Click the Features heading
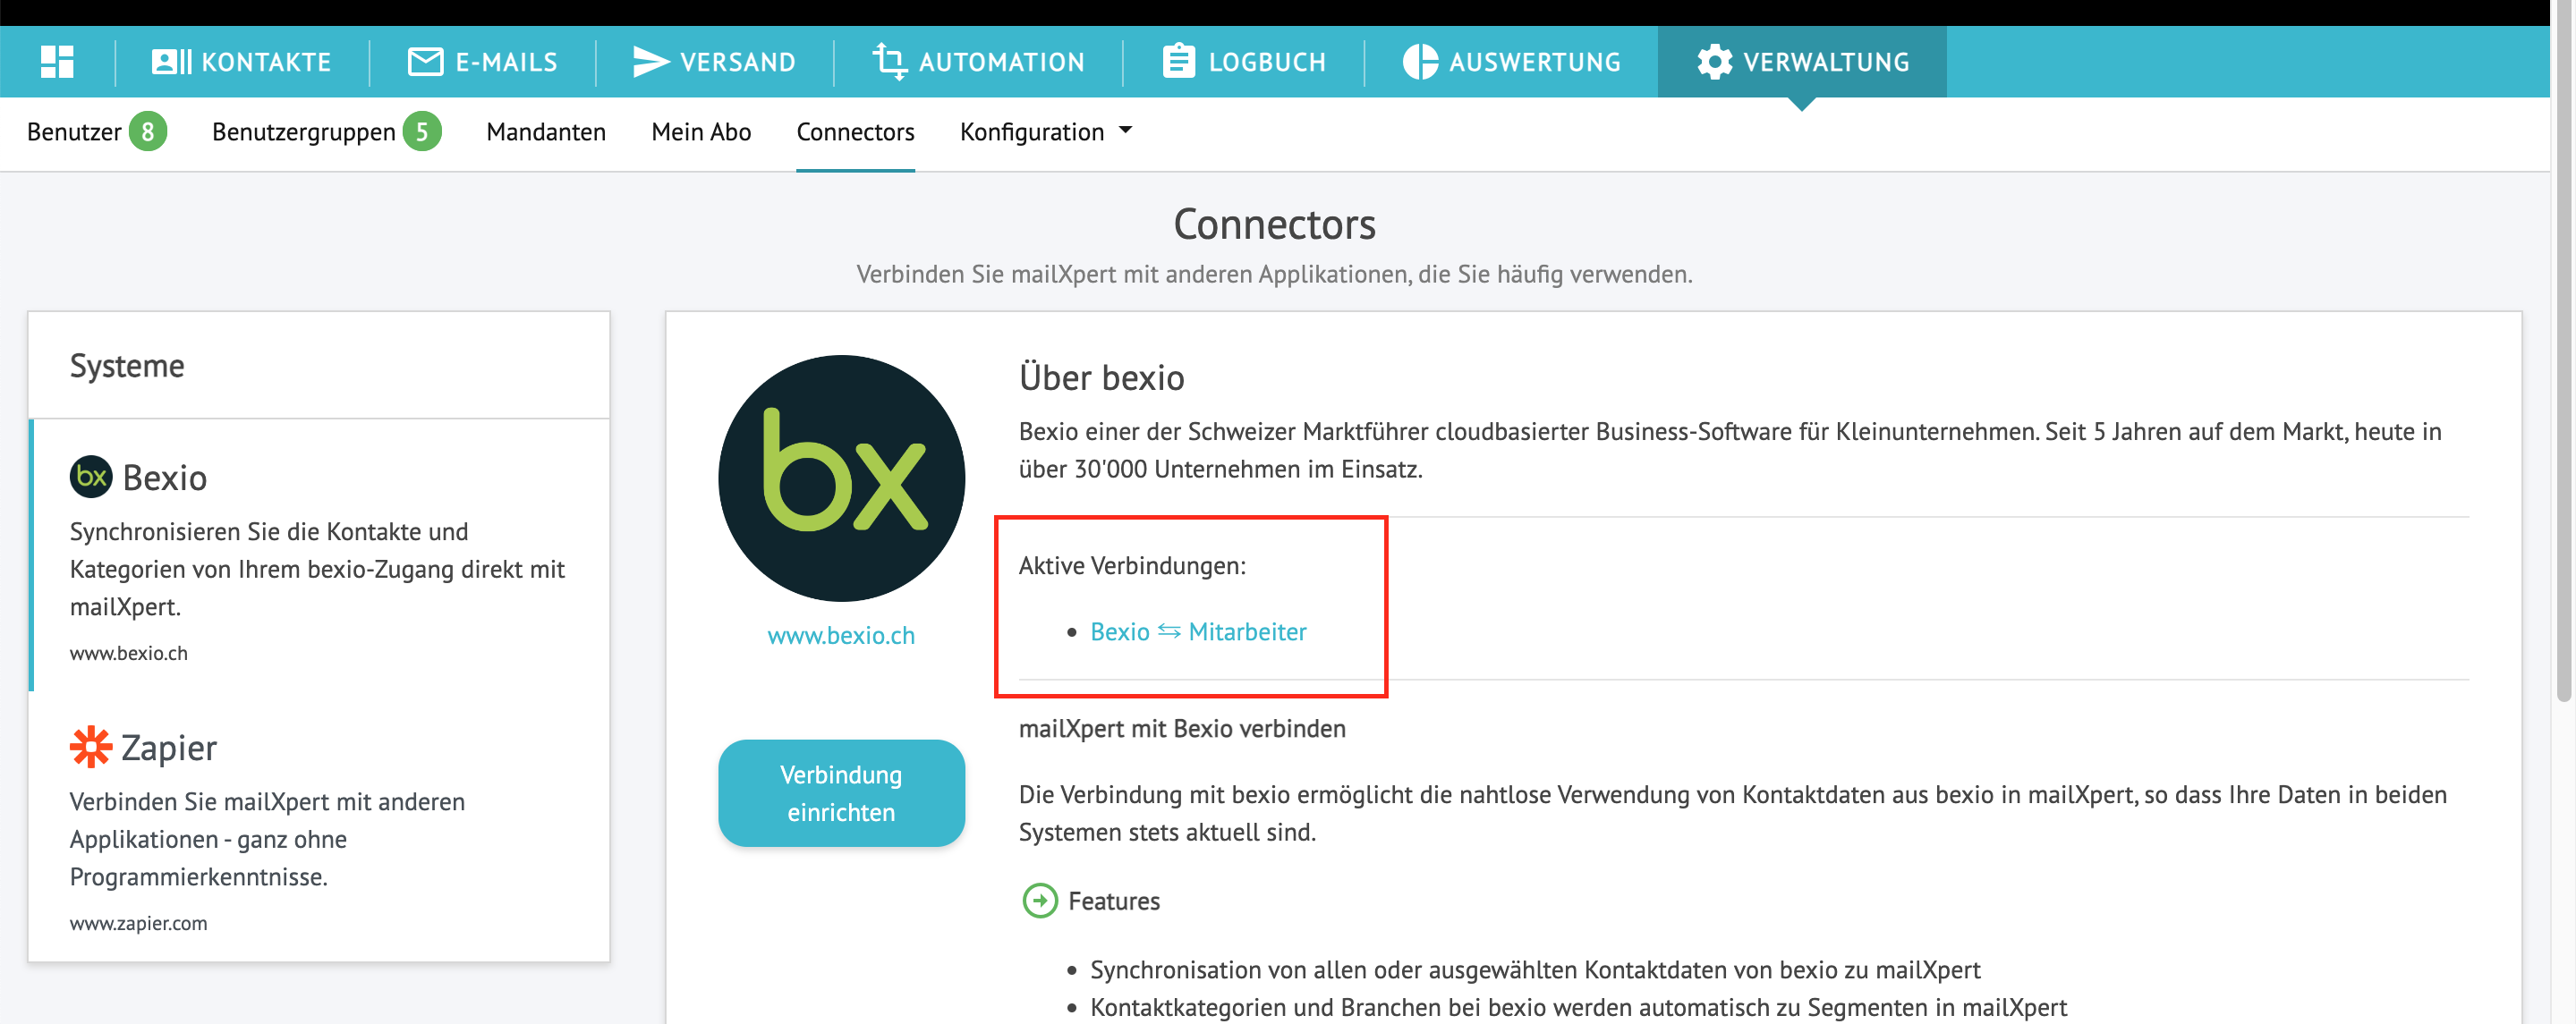Screen dimensions: 2576x1024 1114,901
